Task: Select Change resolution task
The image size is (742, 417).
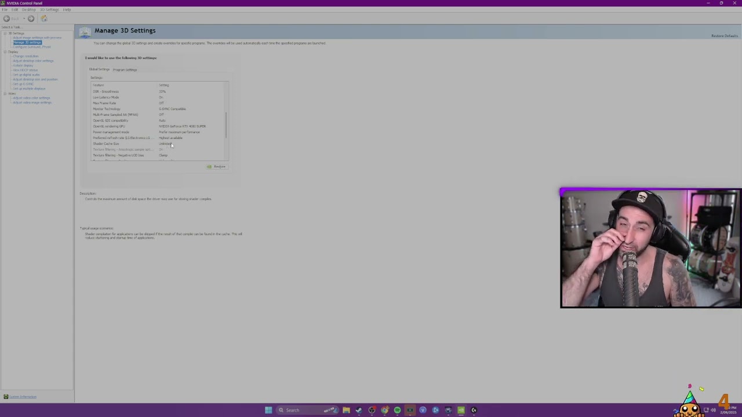Action: (x=26, y=56)
